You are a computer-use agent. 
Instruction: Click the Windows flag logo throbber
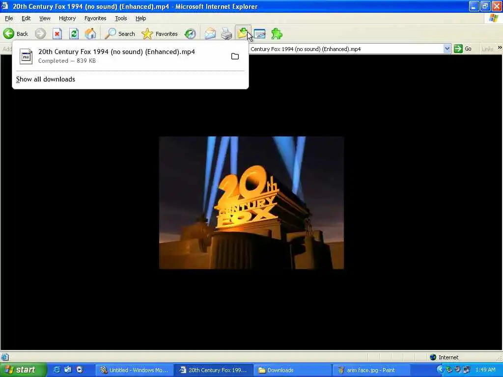click(494, 18)
